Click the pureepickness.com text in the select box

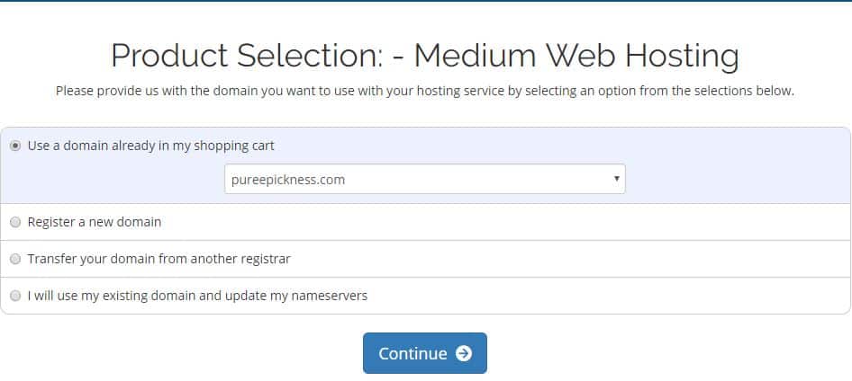point(288,180)
